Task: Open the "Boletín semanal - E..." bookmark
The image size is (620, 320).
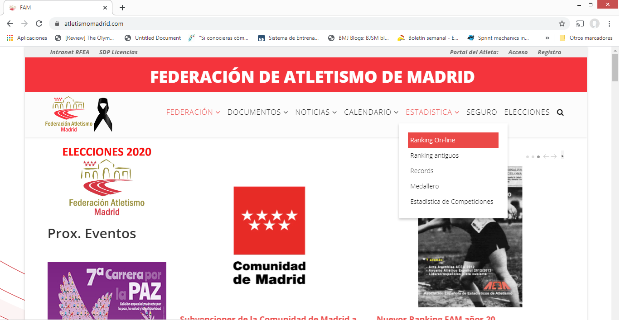Action: click(x=428, y=38)
